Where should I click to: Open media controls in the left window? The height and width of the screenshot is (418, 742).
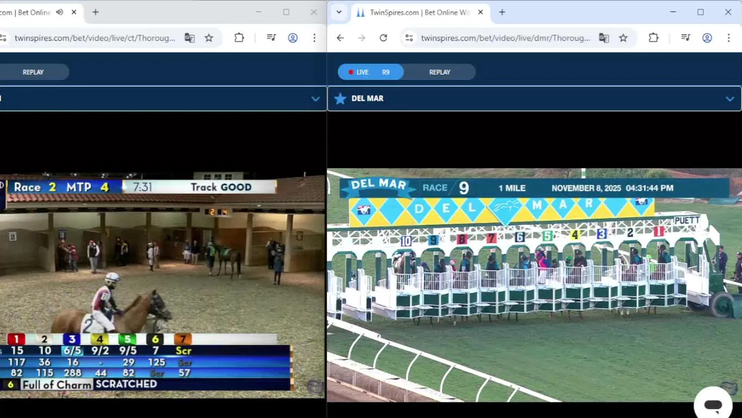coord(271,38)
